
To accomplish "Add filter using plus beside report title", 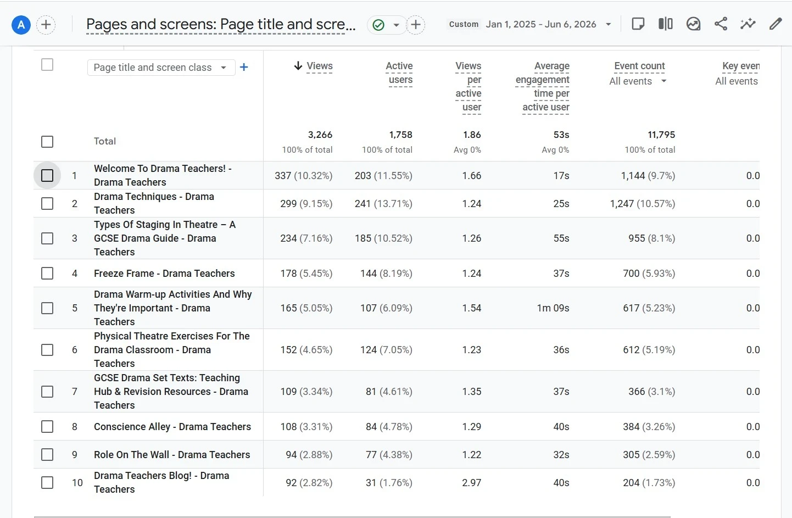I will [x=416, y=25].
